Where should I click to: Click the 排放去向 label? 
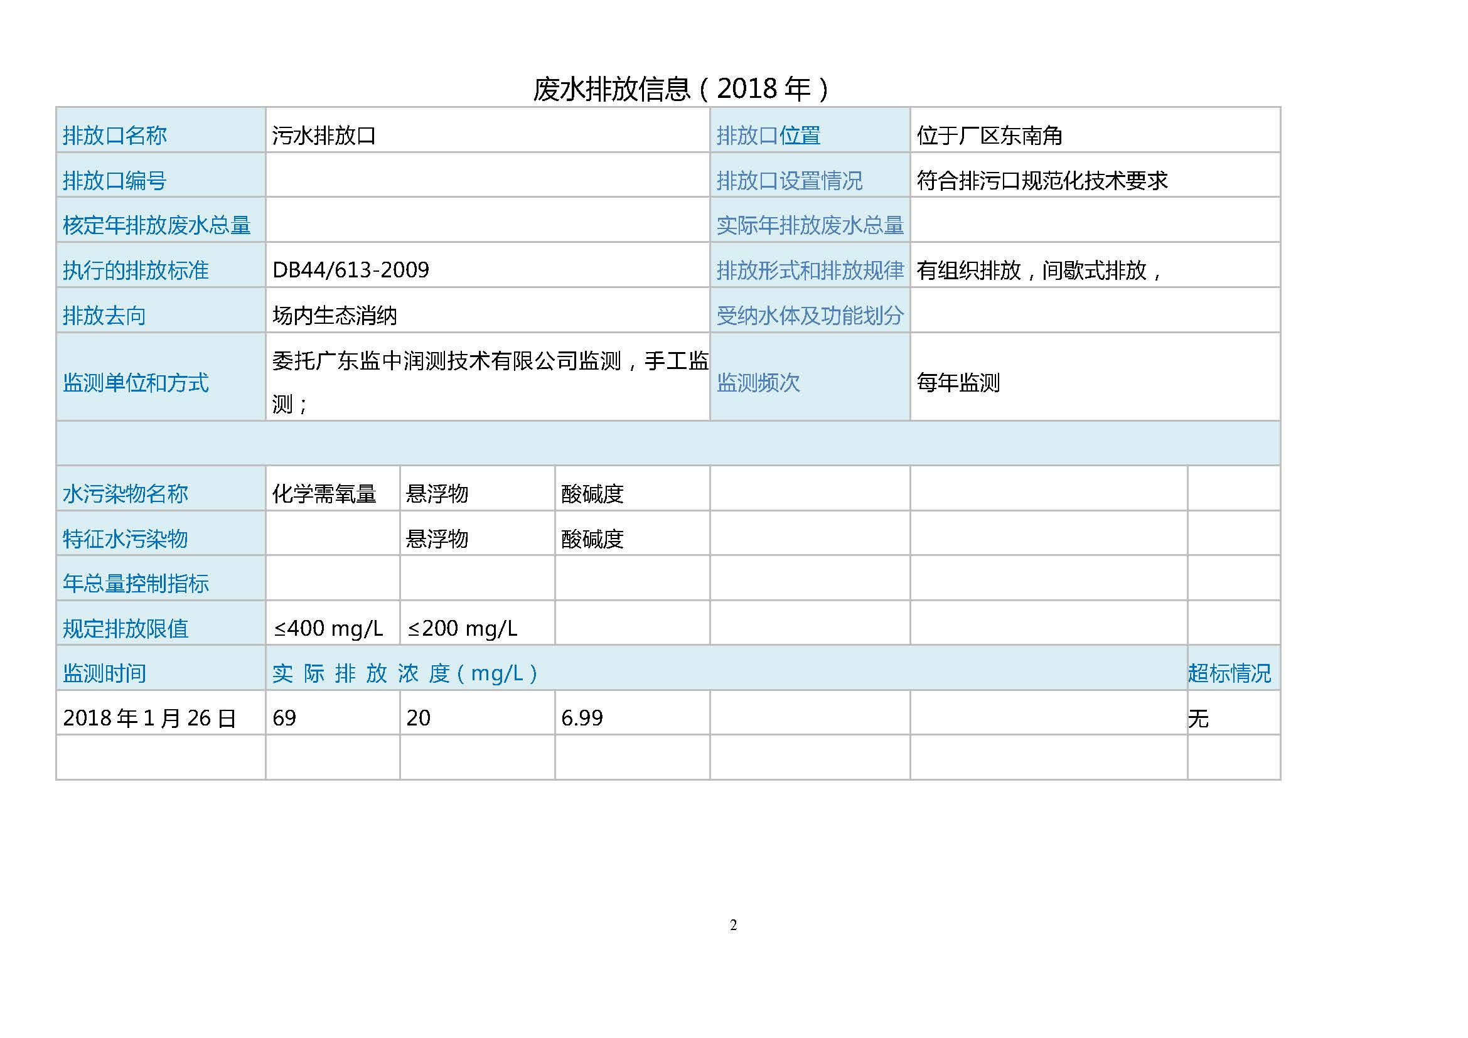click(104, 316)
